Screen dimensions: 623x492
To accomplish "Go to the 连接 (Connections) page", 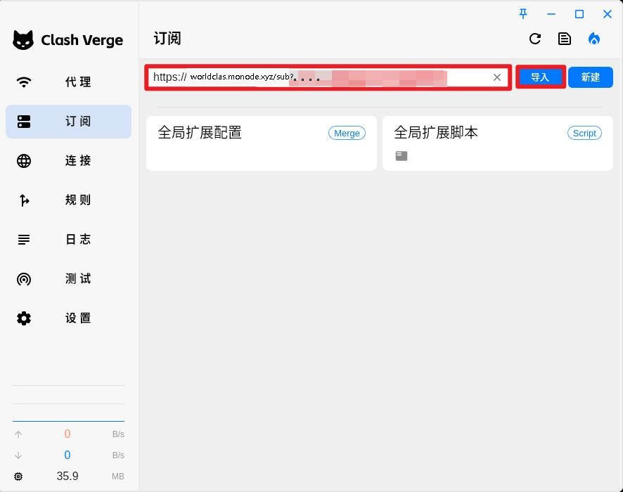I will point(68,161).
